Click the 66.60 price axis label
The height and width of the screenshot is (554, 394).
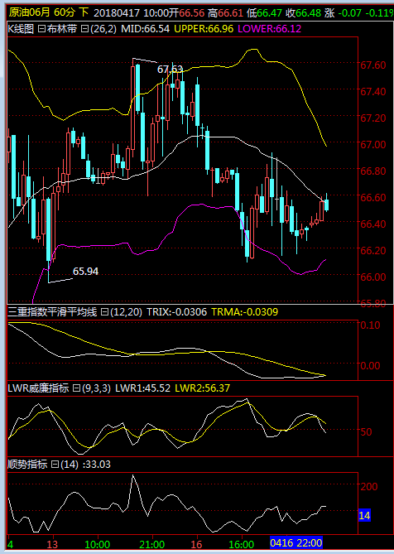[x=372, y=198]
